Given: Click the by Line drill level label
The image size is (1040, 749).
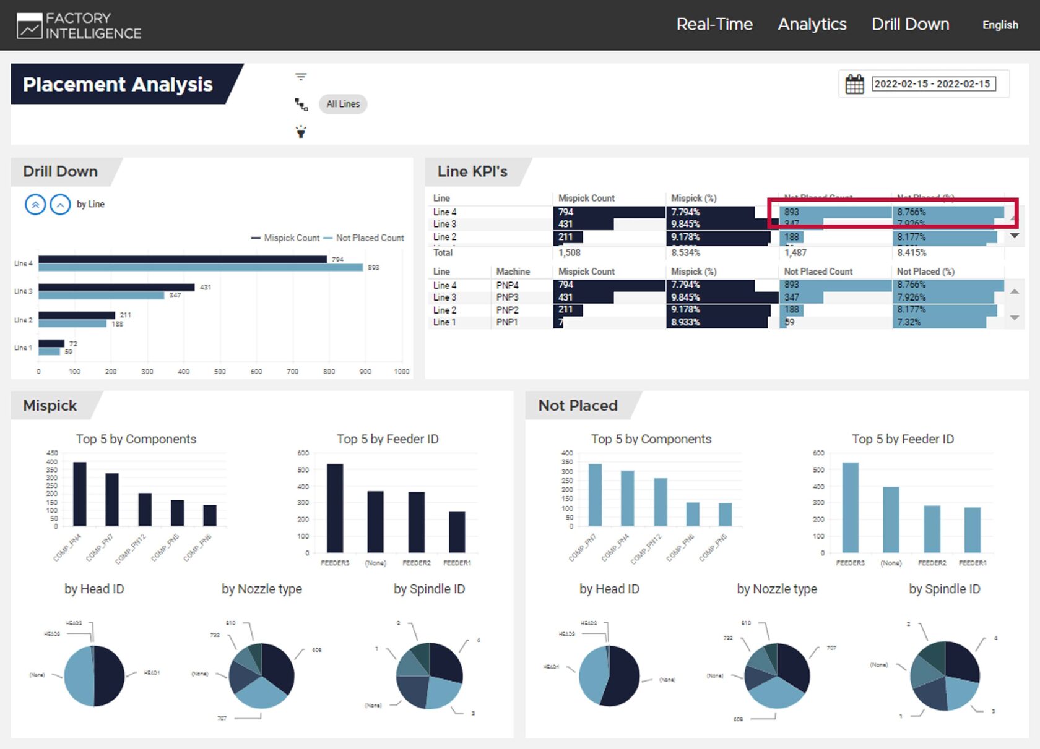Looking at the screenshot, I should 90,204.
